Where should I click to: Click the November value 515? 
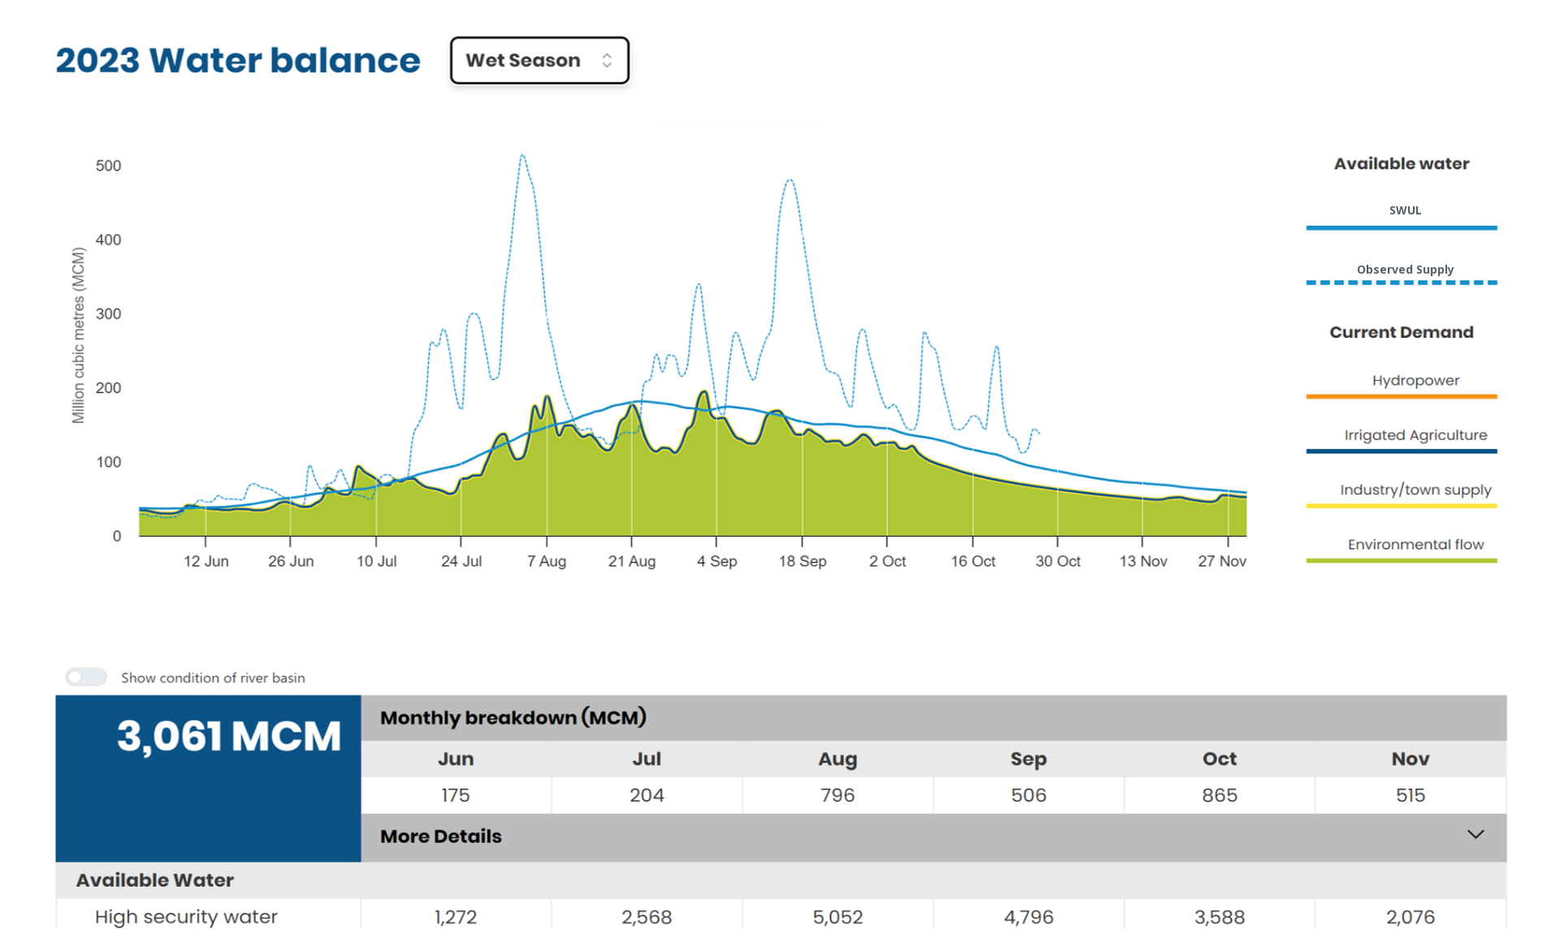1410,795
